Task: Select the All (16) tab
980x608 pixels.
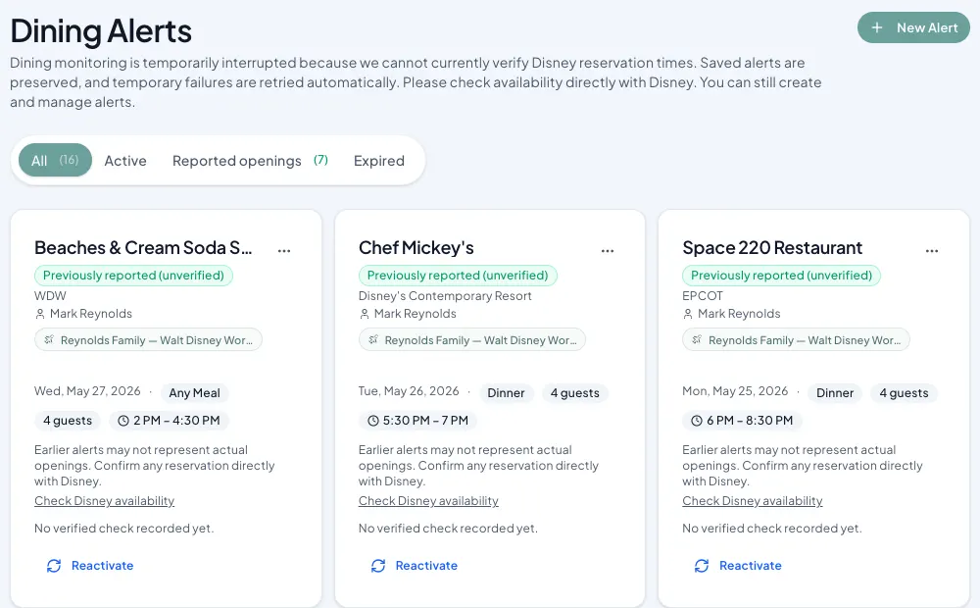Action: [55, 160]
